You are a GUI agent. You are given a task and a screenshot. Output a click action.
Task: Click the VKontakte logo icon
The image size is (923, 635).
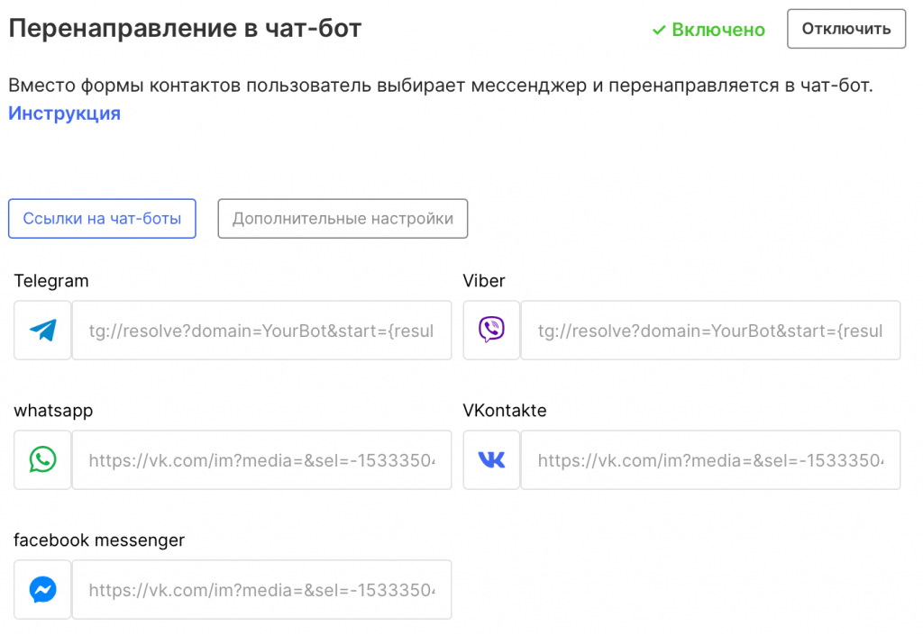point(491,460)
